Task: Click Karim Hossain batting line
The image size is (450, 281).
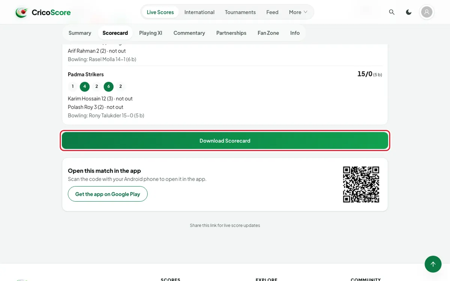Action: (x=100, y=99)
